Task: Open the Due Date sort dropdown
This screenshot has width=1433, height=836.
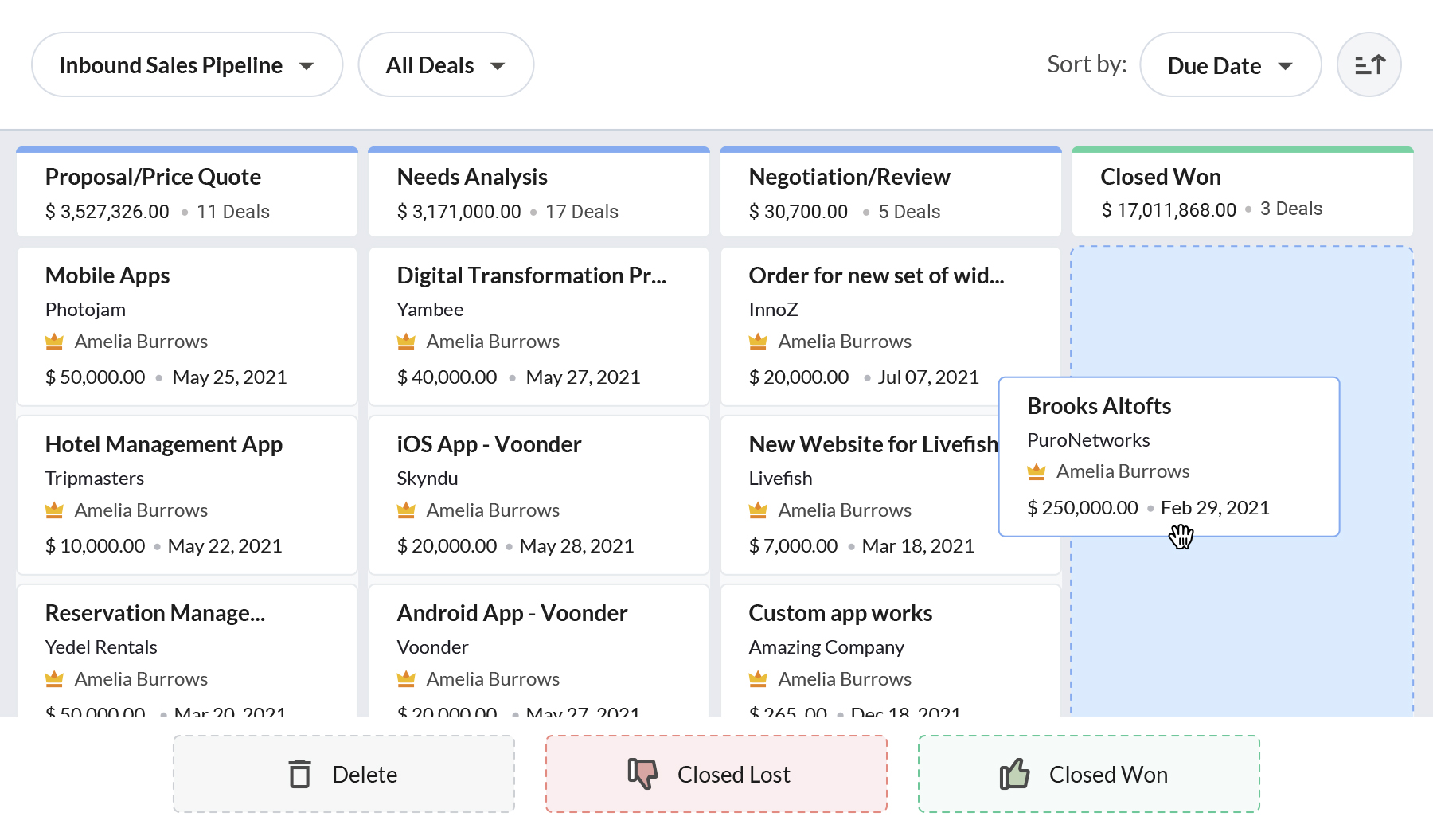Action: pos(1229,65)
